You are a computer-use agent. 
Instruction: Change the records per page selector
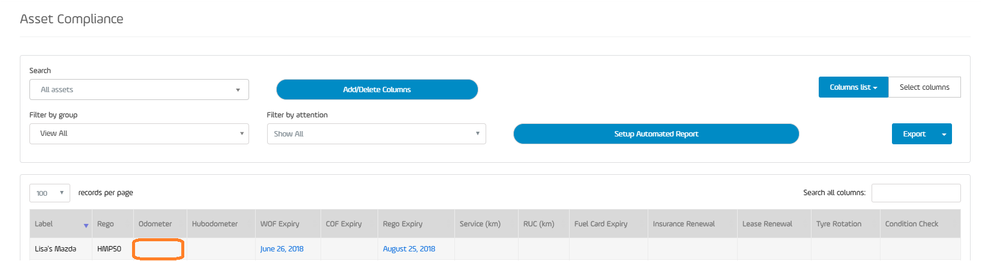click(50, 193)
